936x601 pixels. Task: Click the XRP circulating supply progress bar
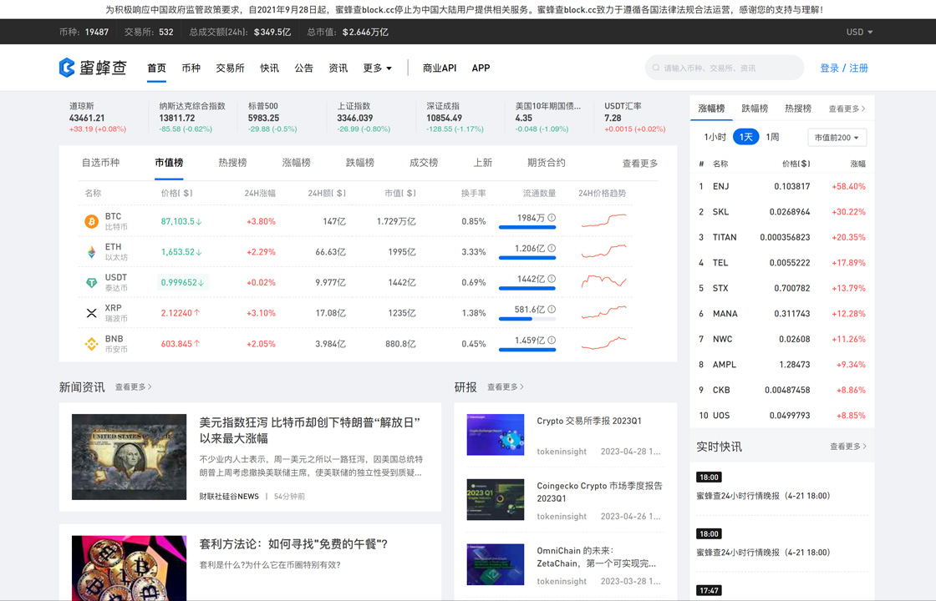pyautogui.click(x=527, y=319)
